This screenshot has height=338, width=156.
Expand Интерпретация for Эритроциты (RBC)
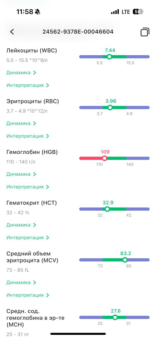[x=28, y=136]
